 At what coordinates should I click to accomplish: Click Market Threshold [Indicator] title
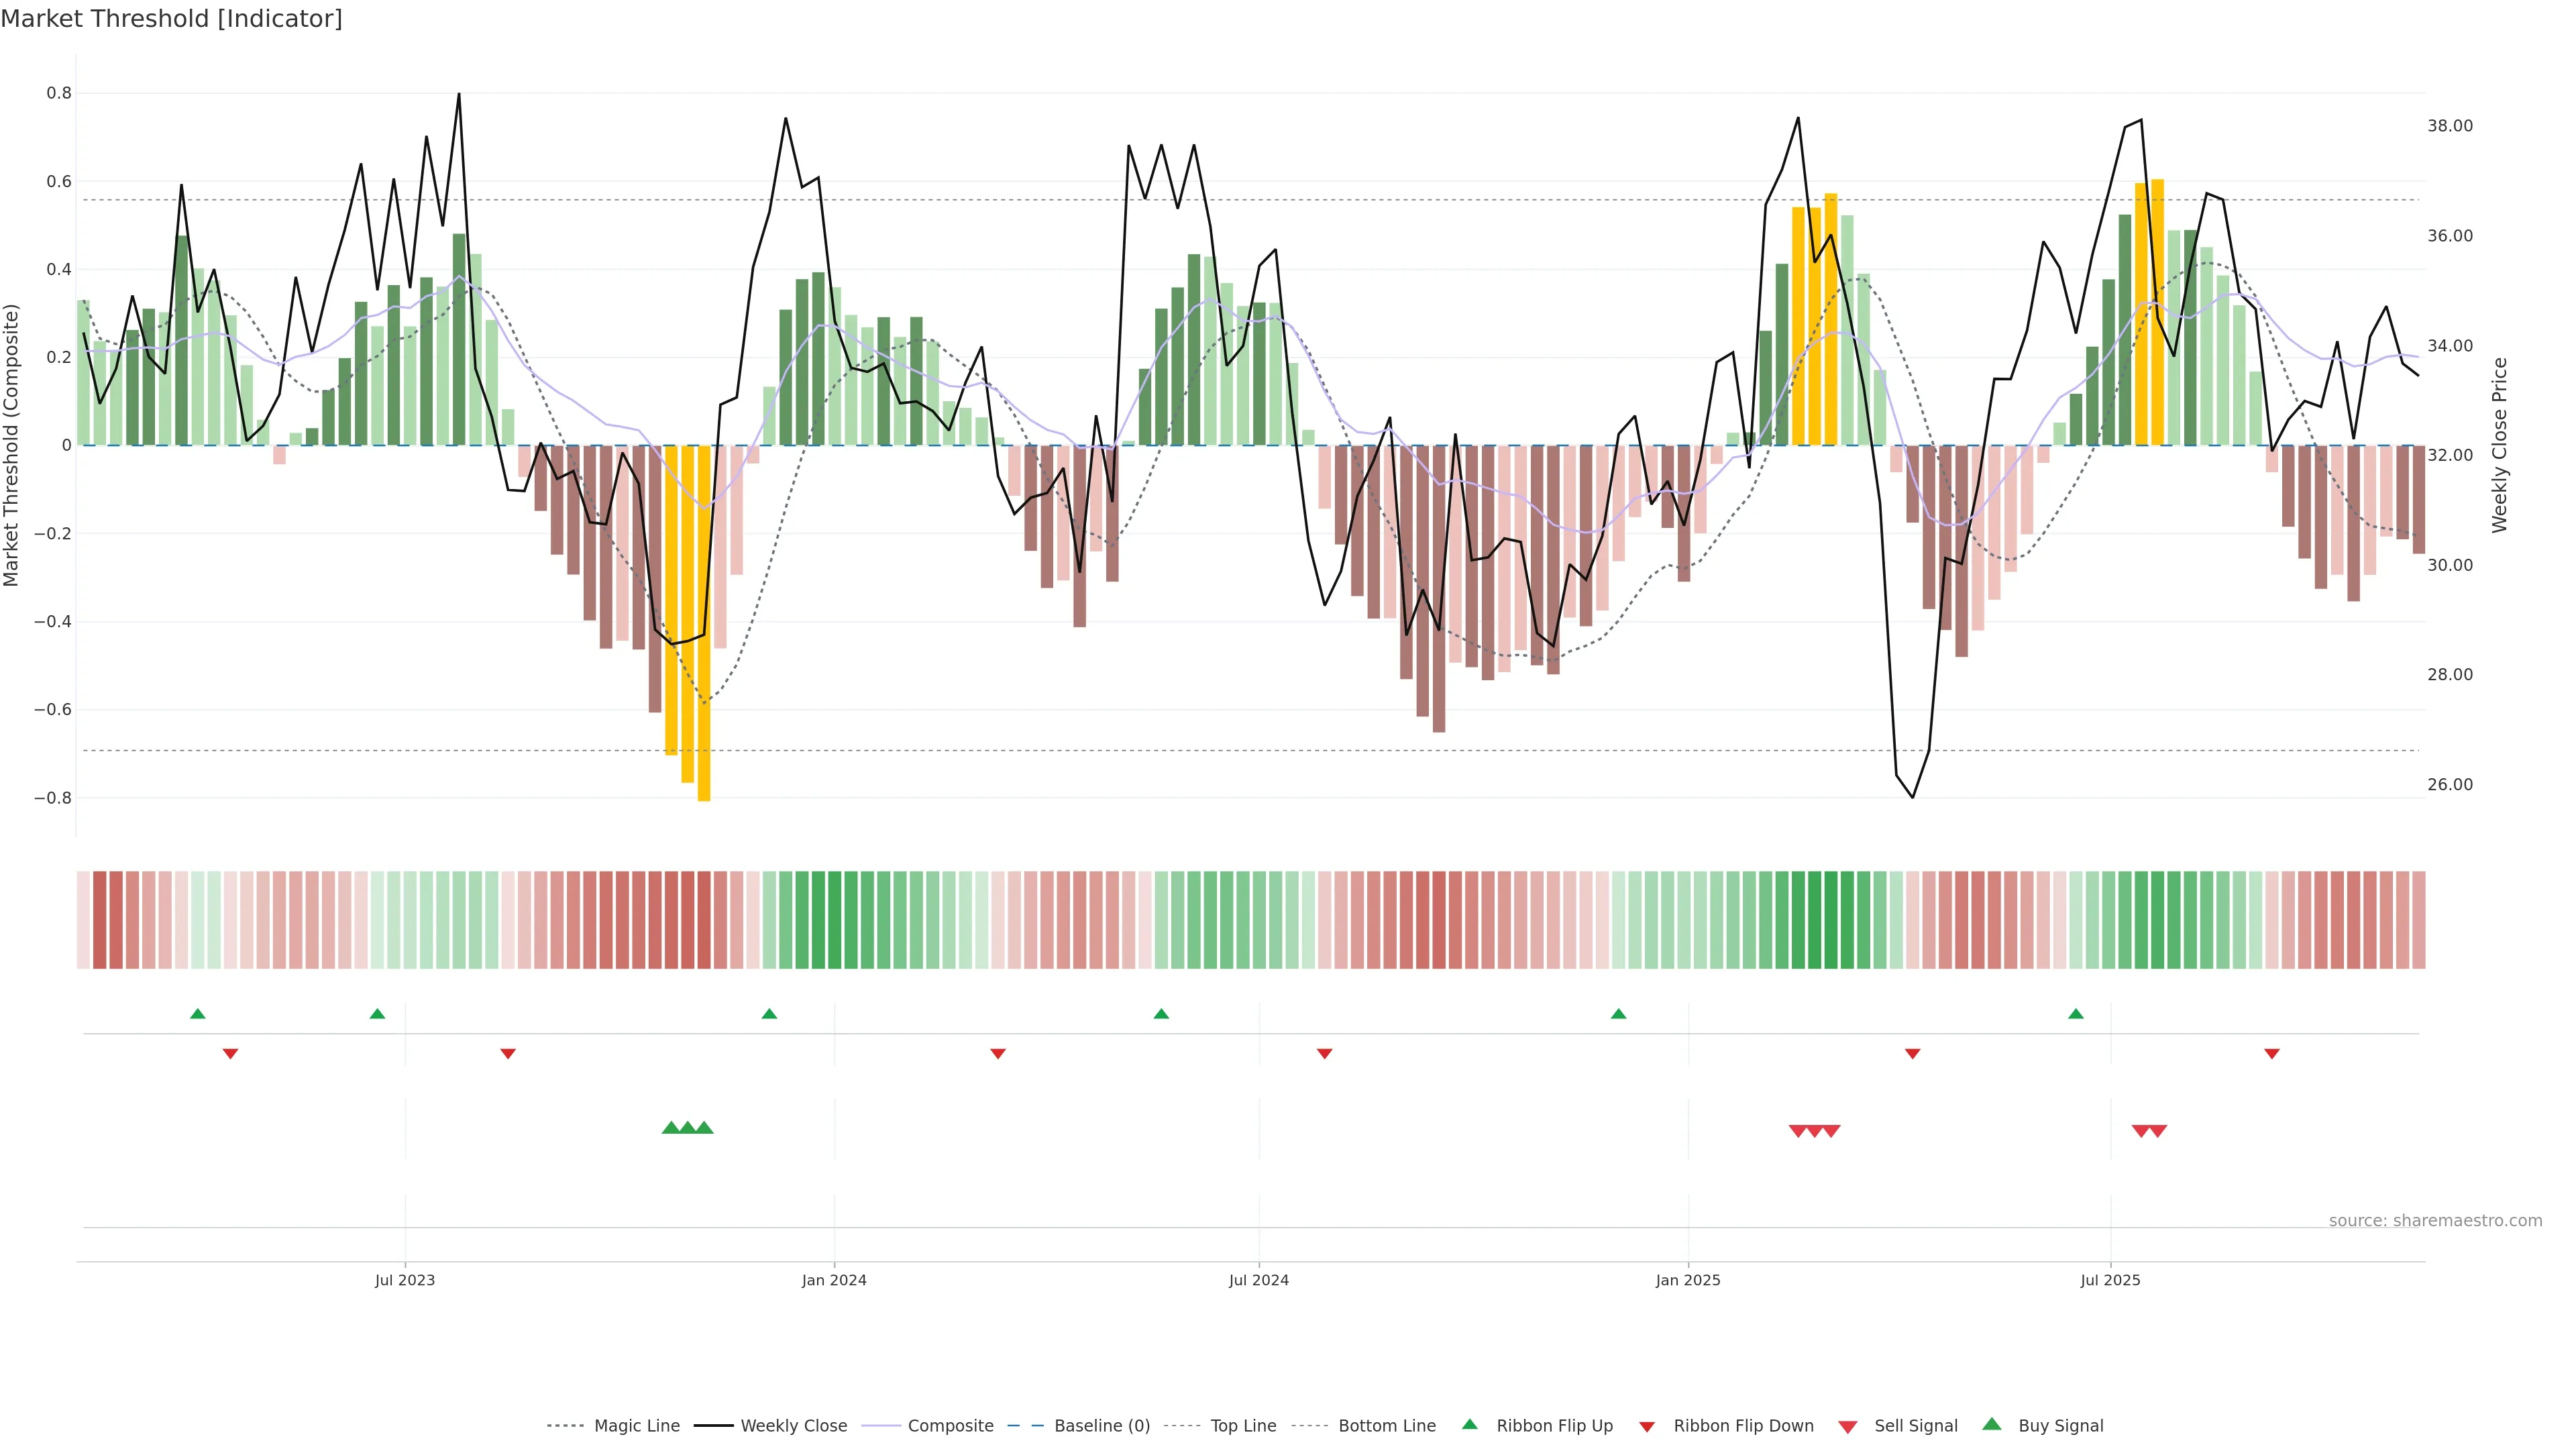(x=171, y=19)
